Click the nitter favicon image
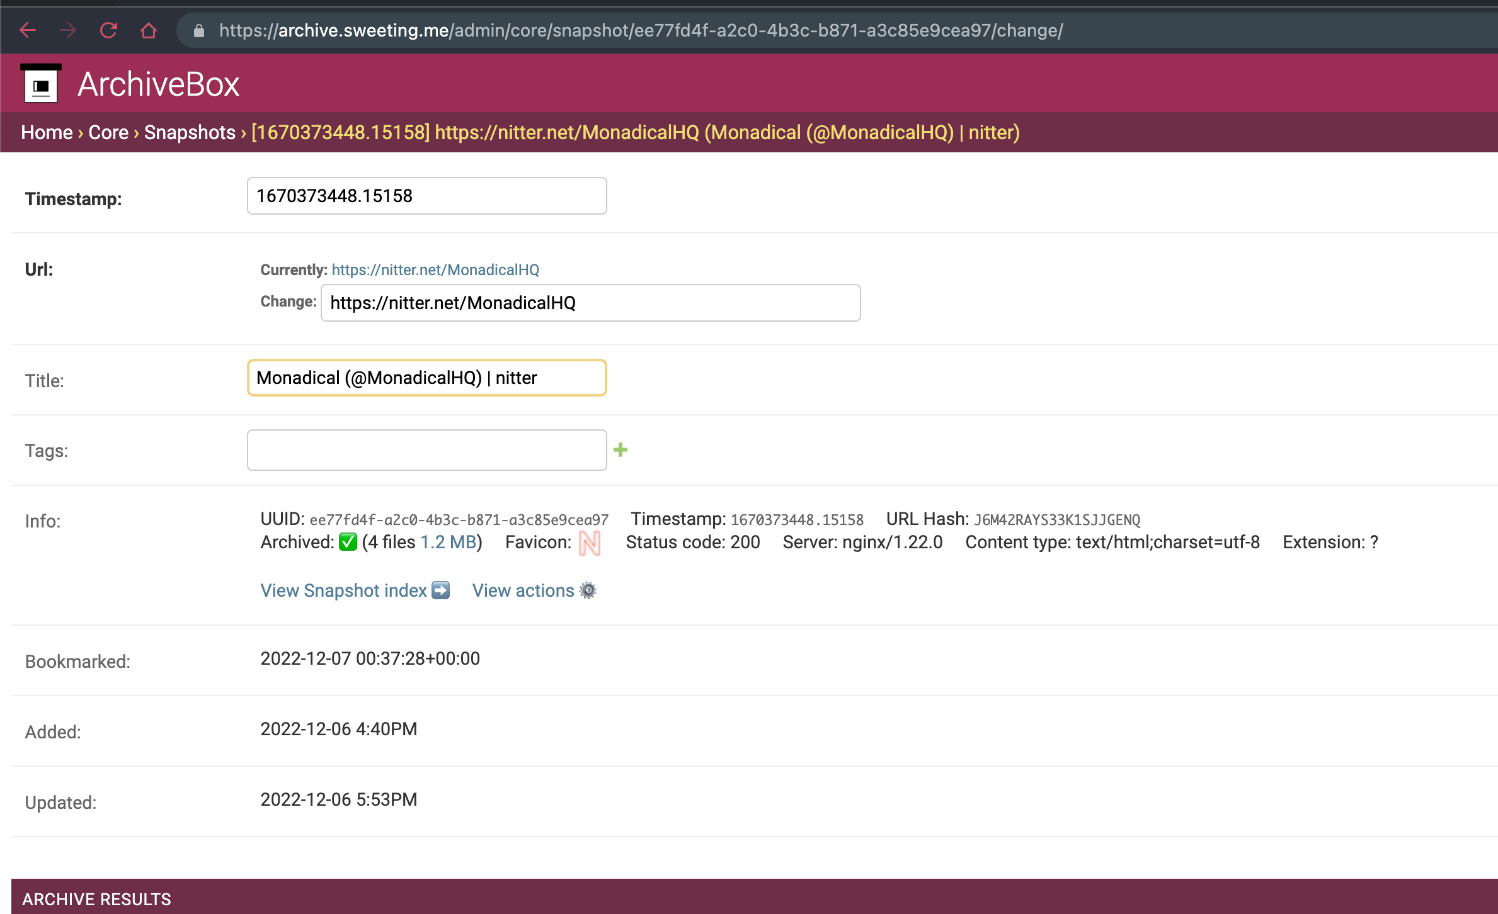 (590, 543)
